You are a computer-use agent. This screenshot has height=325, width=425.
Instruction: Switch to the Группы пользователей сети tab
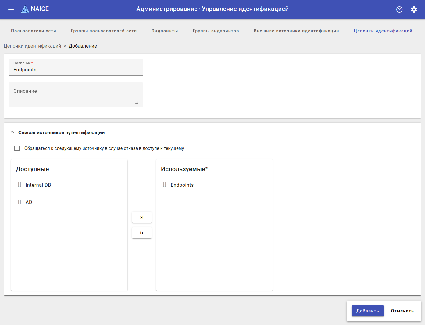(x=104, y=31)
